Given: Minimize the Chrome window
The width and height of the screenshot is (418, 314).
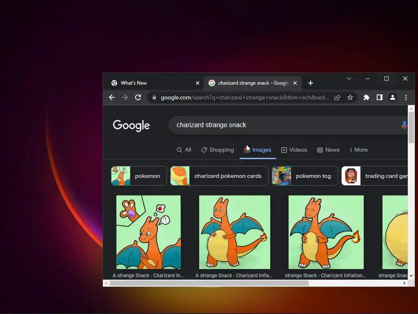Looking at the screenshot, I should [x=368, y=78].
